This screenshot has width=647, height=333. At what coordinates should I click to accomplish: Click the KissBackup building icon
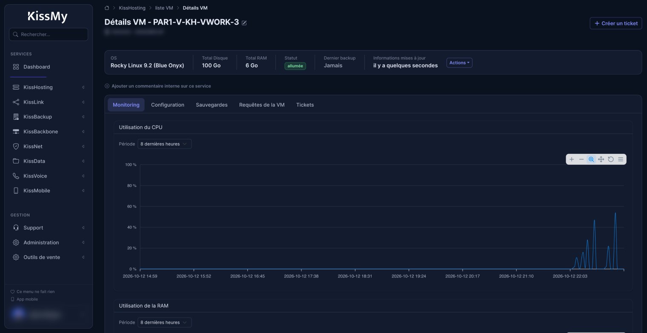pyautogui.click(x=16, y=117)
